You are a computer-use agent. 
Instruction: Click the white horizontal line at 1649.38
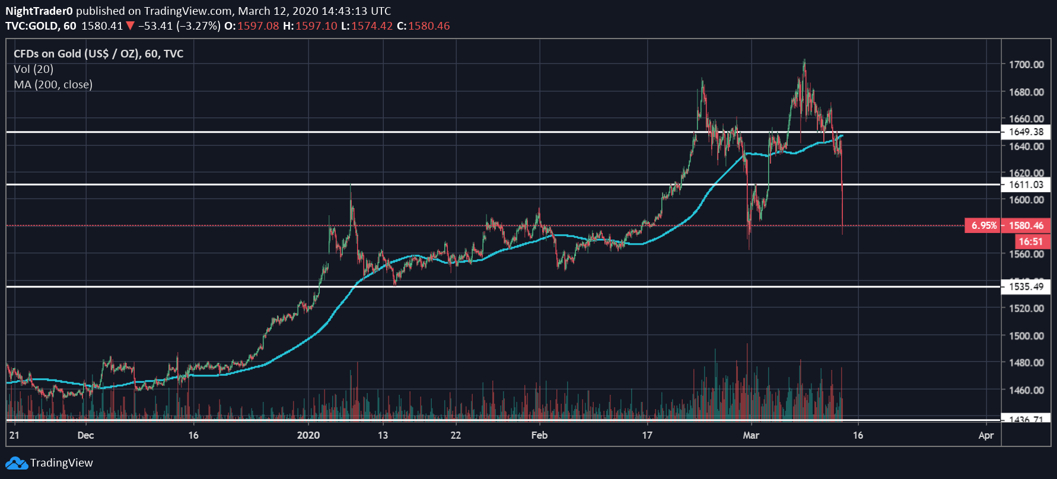(x=503, y=132)
